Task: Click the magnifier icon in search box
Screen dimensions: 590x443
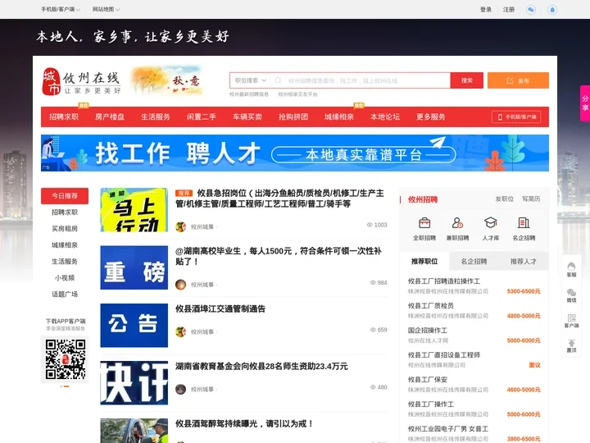Action: coord(278,80)
